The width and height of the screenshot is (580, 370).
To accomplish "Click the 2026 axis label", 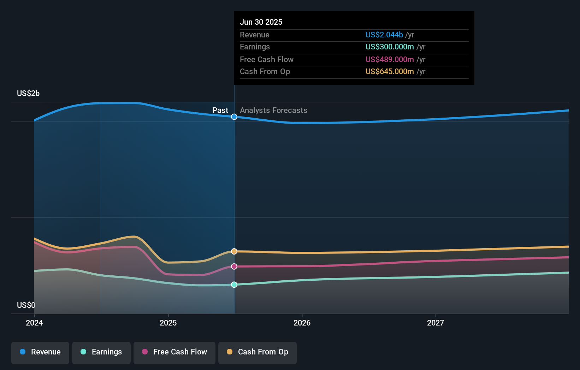I will pos(302,322).
